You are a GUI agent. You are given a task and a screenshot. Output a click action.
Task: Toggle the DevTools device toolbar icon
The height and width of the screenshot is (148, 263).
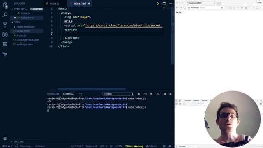(x=180, y=100)
